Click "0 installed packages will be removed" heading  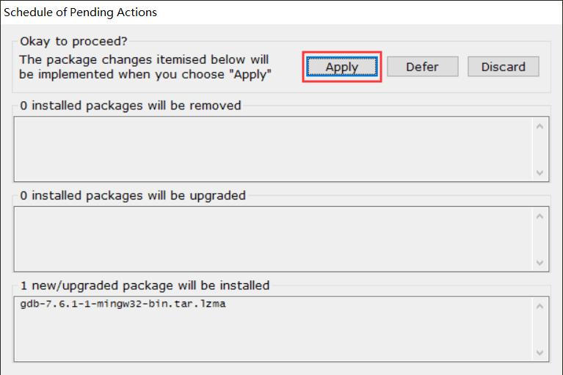[x=131, y=105]
